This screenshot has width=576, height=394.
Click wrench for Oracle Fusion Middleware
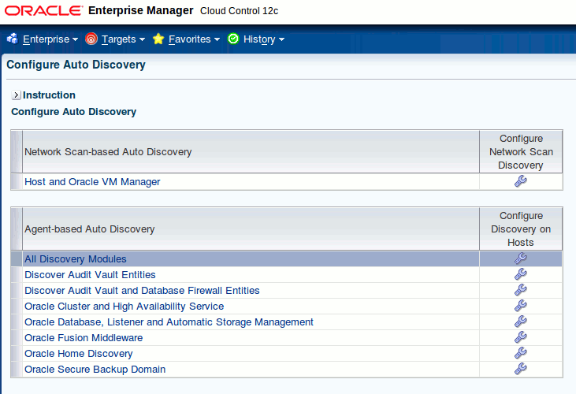(521, 337)
